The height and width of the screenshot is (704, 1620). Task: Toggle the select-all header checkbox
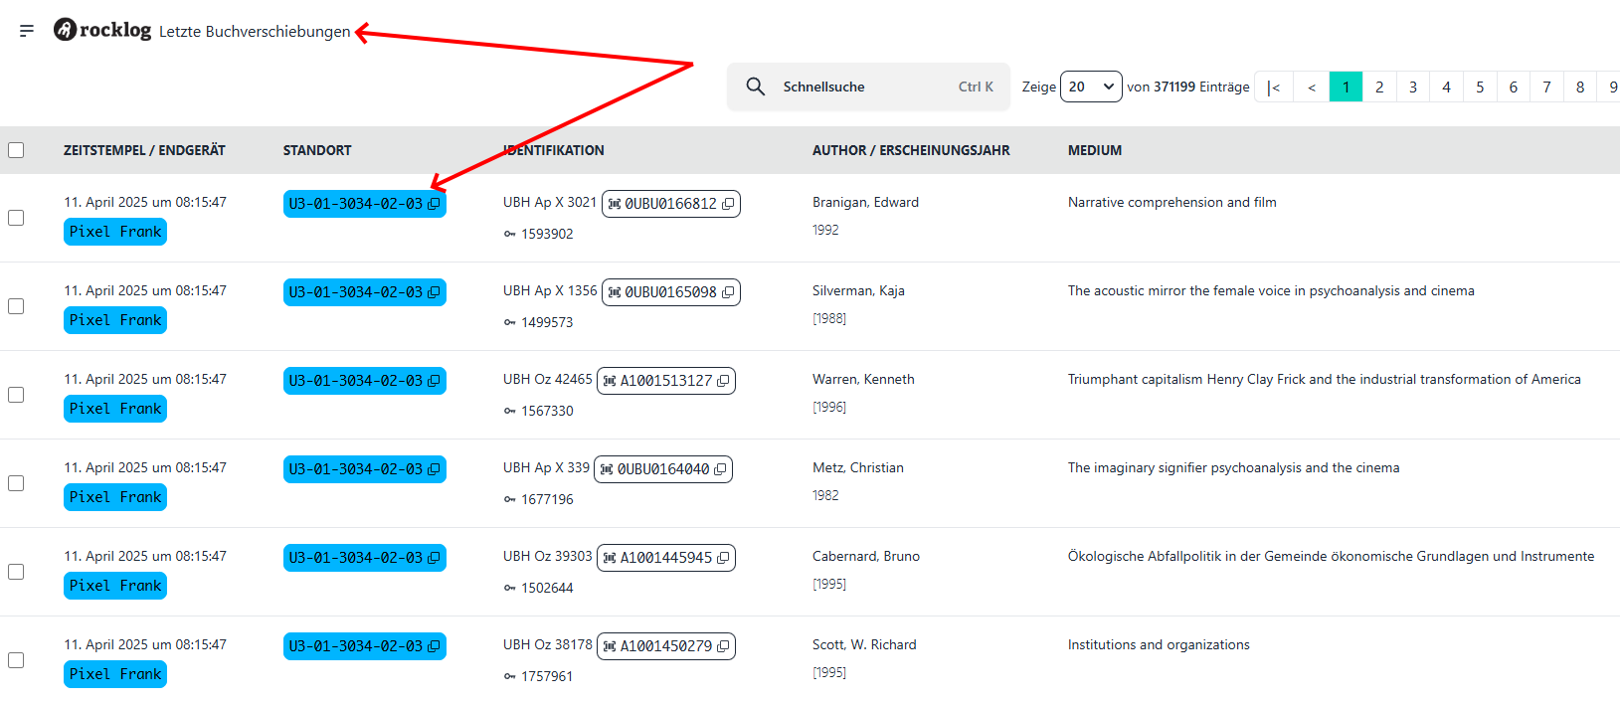point(16,150)
